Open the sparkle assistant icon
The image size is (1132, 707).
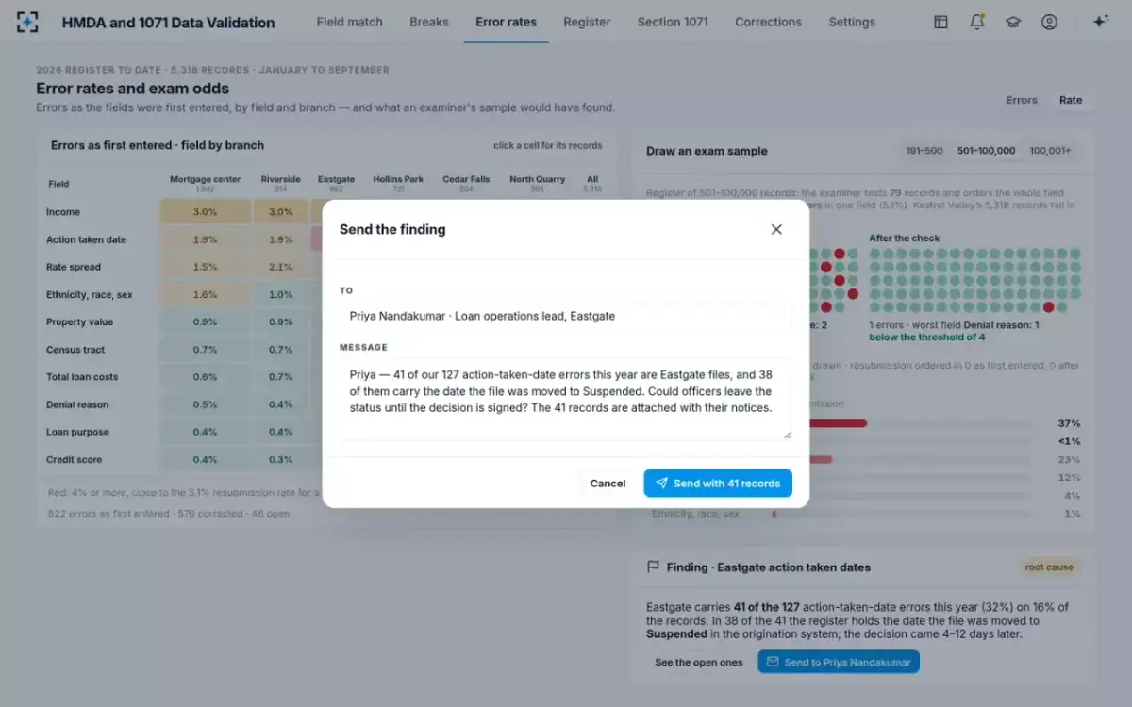1100,22
